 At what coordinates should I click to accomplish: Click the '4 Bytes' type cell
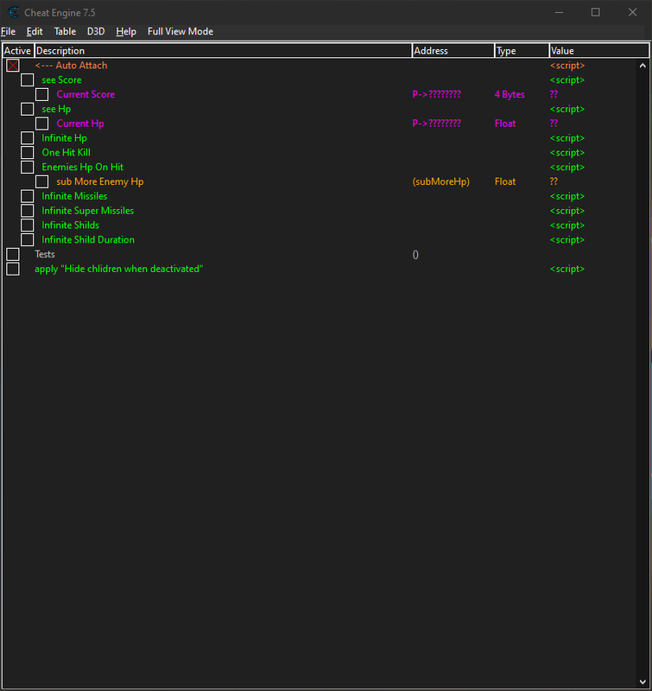pyautogui.click(x=510, y=95)
